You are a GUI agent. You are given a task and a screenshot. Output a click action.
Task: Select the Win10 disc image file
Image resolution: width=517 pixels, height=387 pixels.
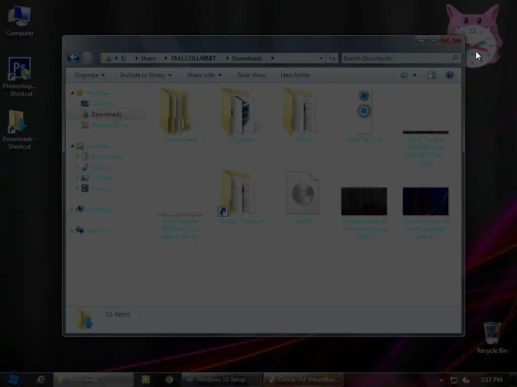[303, 198]
